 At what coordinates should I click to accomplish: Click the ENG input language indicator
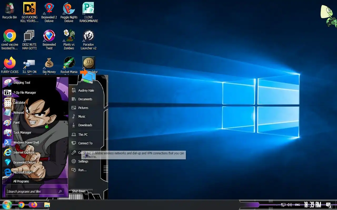pos(297,205)
